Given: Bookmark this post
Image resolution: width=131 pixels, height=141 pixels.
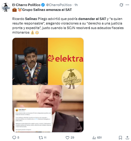Looking at the screenshot, I should tap(120, 138).
